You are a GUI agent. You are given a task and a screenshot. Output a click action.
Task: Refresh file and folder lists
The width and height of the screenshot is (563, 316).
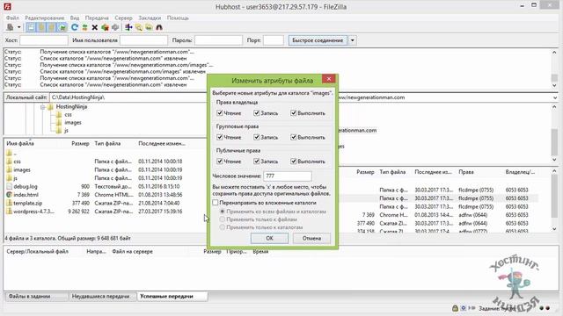[x=74, y=27]
